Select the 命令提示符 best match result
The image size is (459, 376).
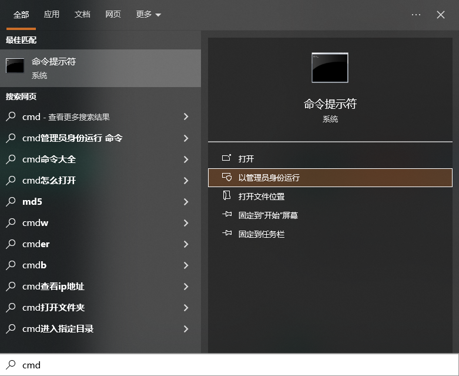[x=100, y=68]
